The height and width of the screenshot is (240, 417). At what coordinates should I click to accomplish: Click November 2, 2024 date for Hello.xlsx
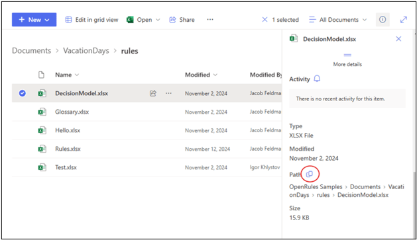(206, 130)
